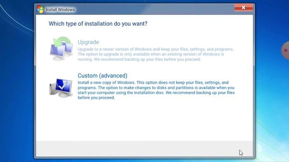Click the 'Install Windows' title text
This screenshot has height=162, width=289.
pyautogui.click(x=60, y=9)
